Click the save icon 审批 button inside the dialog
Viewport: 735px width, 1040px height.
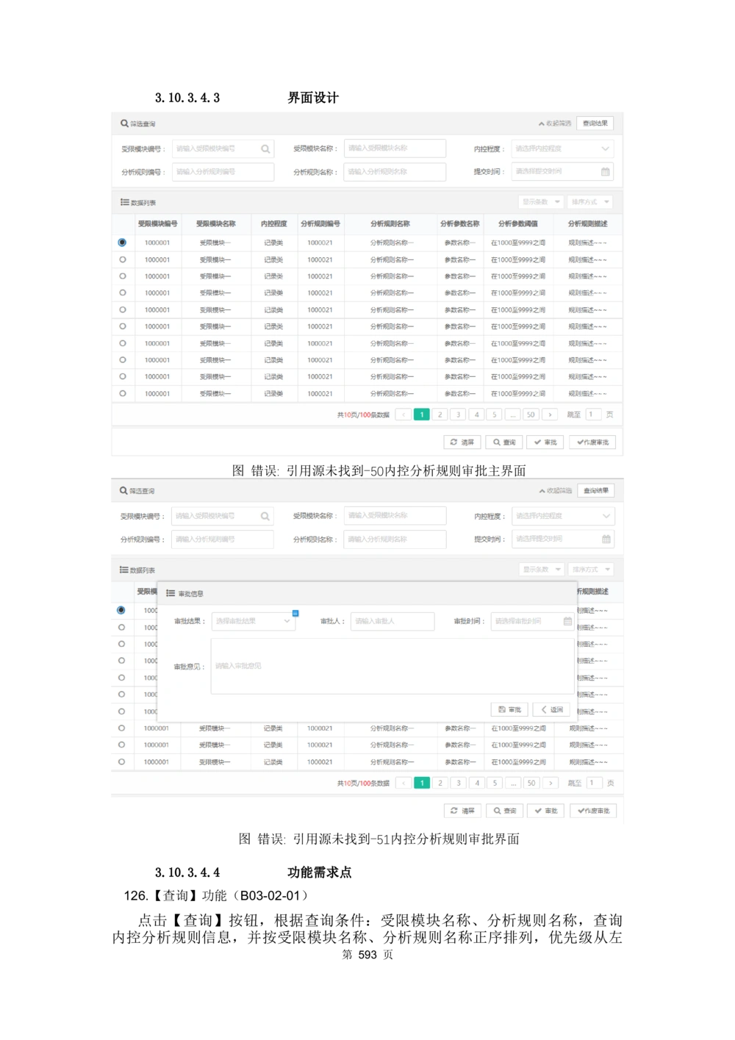509,709
